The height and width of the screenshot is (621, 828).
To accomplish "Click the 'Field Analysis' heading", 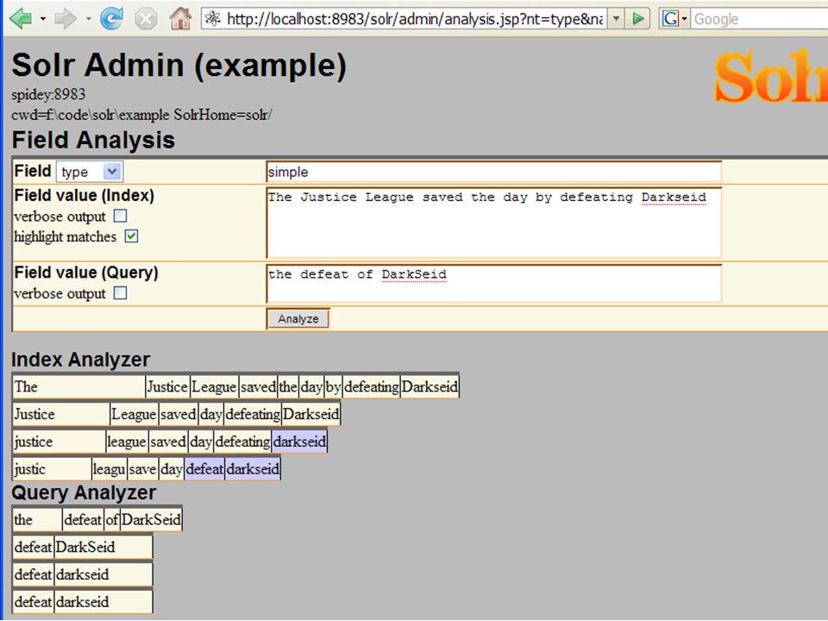I will pos(93,140).
